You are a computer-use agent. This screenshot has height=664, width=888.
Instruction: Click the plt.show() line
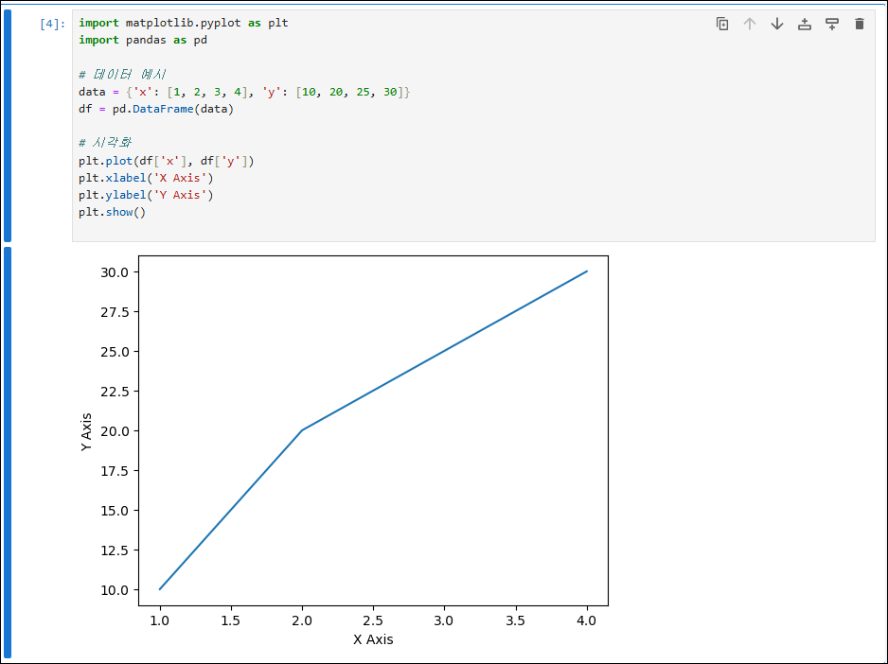point(112,212)
